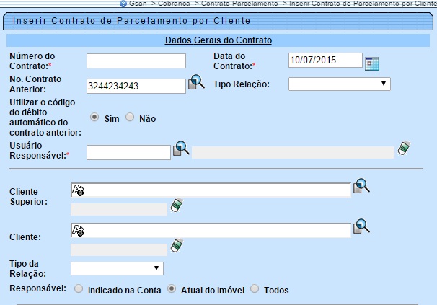
Task: Clear the Cliente field using eraser icon
Action: (176, 247)
